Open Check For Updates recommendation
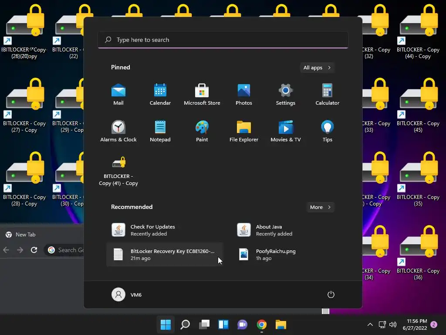The height and width of the screenshot is (335, 446). (165, 230)
